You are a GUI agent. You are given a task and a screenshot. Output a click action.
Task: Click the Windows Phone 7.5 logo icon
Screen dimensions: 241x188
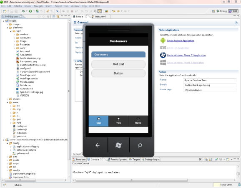pyautogui.click(x=163, y=55)
